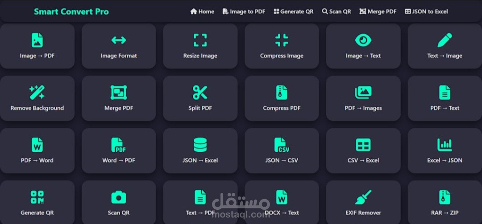Choose the Compress Image shrink-arrows icon
This screenshot has width=482, height=224.
click(282, 40)
